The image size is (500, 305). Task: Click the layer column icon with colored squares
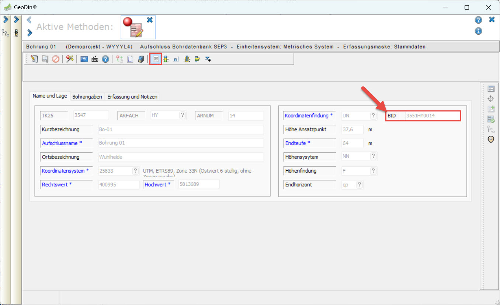166,59
